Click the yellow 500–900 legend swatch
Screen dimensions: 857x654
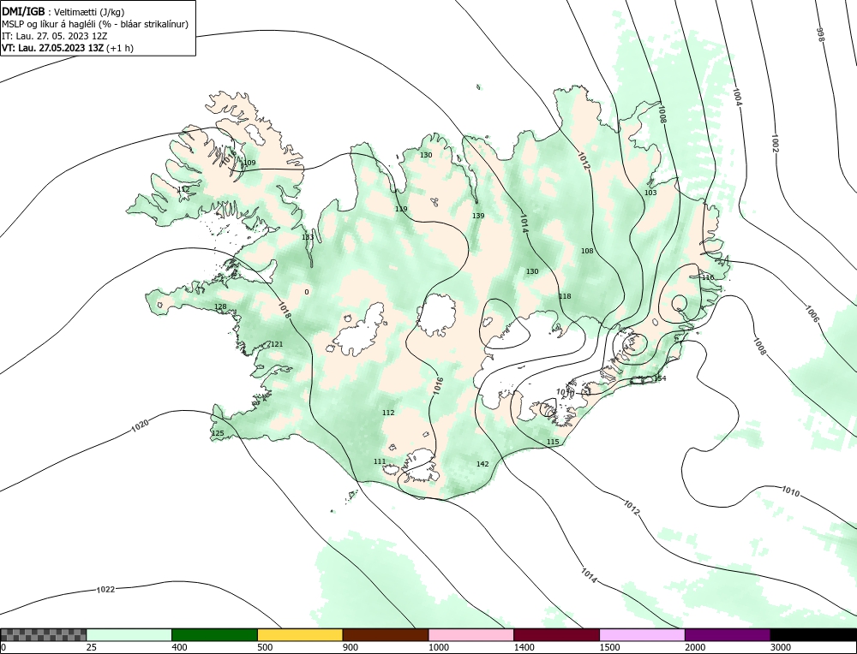pos(300,634)
